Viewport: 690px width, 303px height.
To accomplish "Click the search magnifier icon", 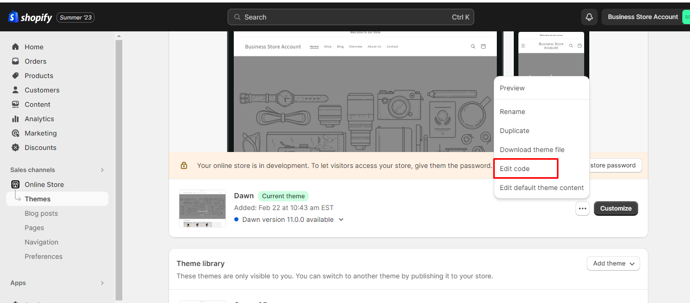I will tap(237, 17).
